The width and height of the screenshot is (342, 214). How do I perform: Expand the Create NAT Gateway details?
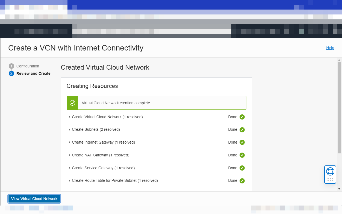(69, 155)
